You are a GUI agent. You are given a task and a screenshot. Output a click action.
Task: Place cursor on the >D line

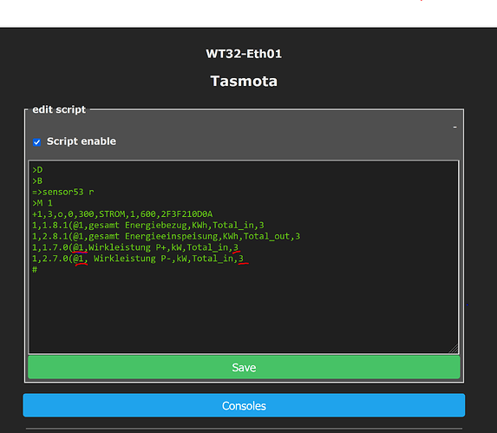[37, 170]
